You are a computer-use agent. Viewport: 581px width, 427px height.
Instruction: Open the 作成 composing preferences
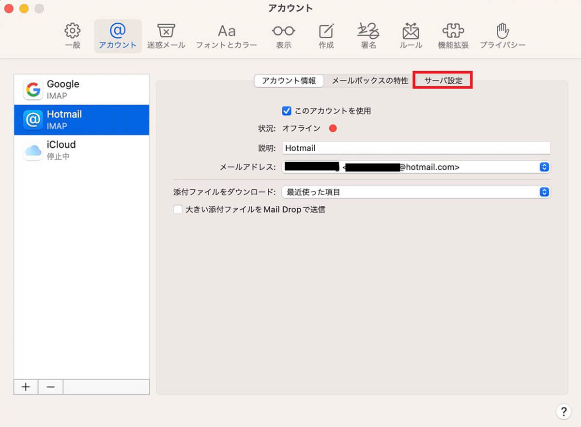point(326,36)
